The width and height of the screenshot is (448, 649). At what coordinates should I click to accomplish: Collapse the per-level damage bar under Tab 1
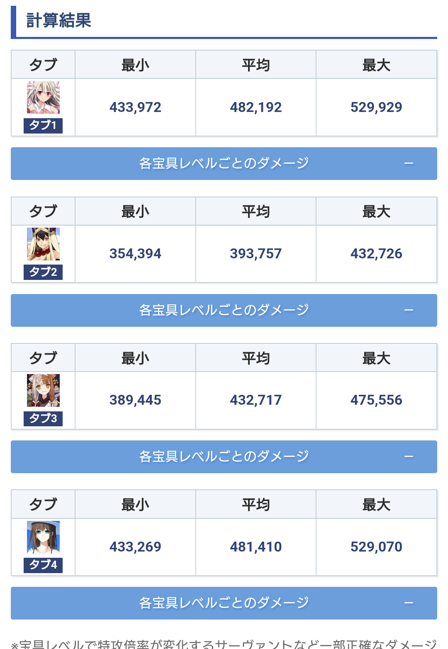(224, 163)
